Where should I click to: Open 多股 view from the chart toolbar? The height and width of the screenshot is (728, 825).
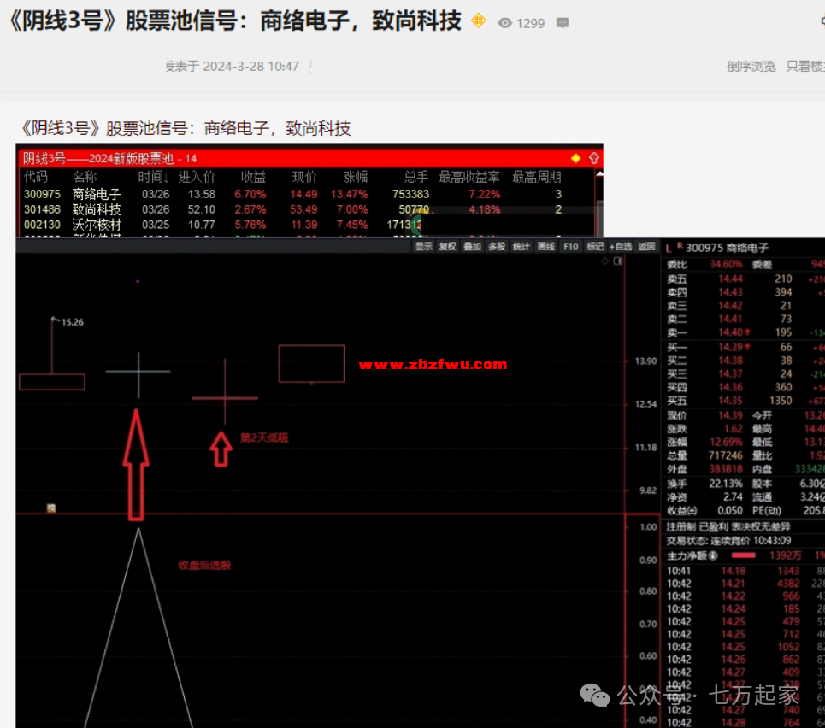[497, 246]
